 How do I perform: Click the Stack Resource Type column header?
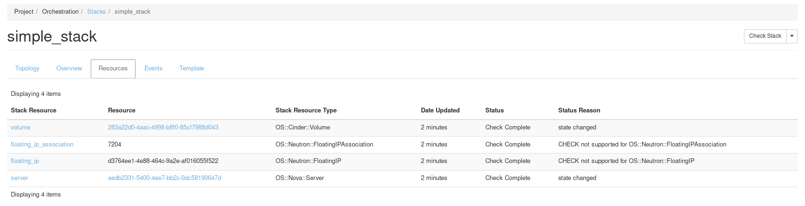pos(306,111)
